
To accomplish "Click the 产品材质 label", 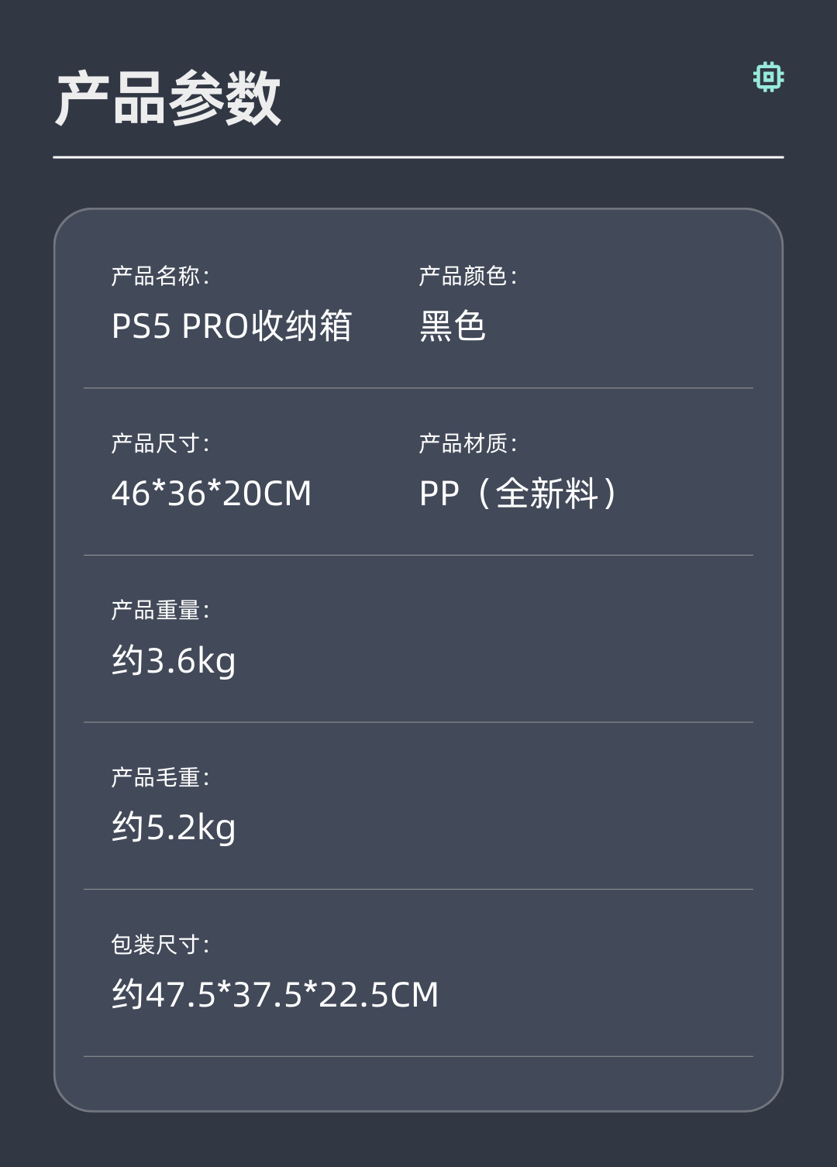I will (x=467, y=443).
